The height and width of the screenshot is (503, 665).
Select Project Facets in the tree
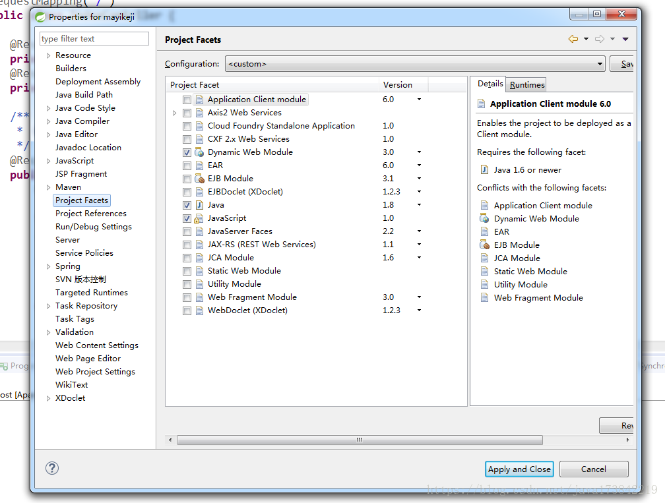82,200
